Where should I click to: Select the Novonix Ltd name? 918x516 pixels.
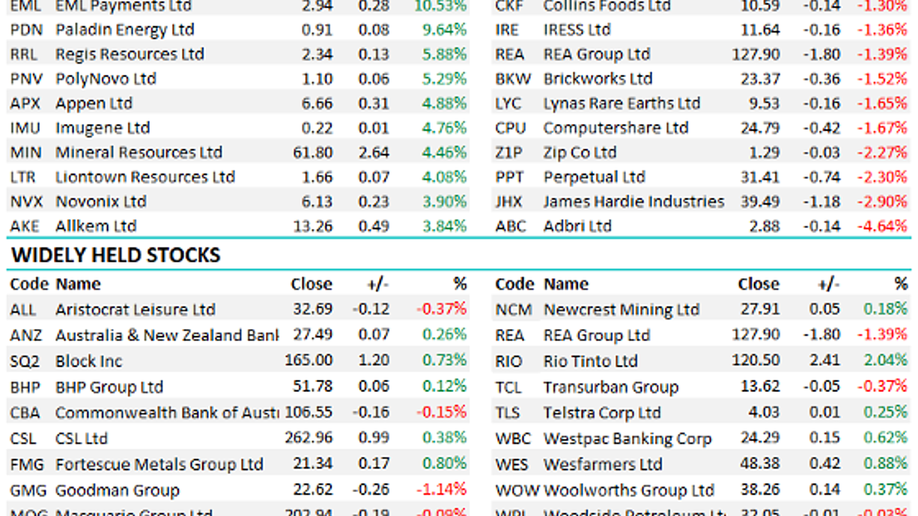pyautogui.click(x=101, y=202)
